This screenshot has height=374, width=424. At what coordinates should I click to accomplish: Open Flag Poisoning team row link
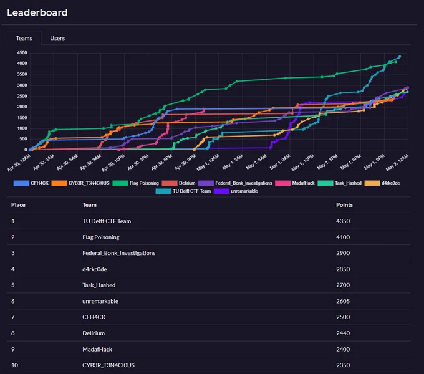[101, 237]
